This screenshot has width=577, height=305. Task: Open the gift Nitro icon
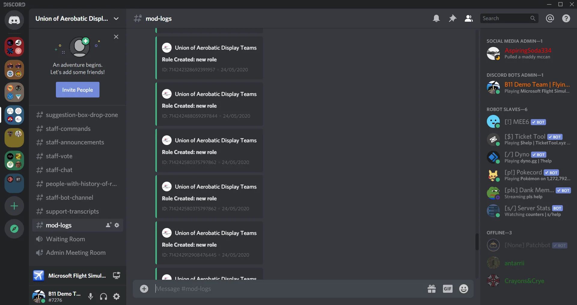(x=432, y=289)
